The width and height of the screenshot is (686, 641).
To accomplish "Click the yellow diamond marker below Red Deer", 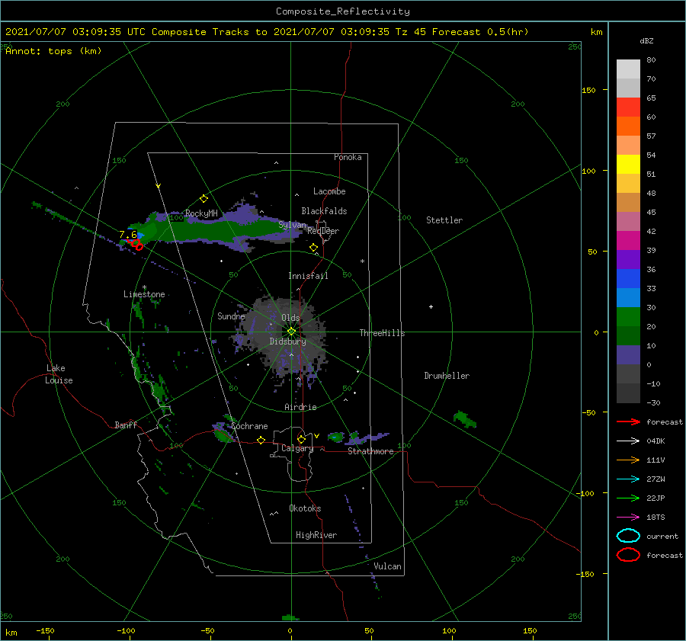I will tap(314, 248).
